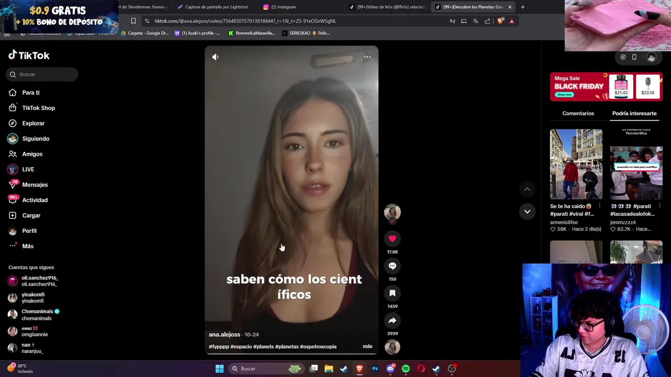This screenshot has height=377, width=671.
Task: Switch to the Vídeo de felix browser tab
Action: coord(387,7)
